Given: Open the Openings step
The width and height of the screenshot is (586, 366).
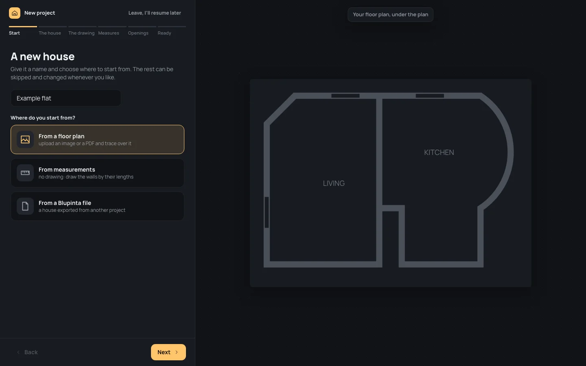Looking at the screenshot, I should coord(142,31).
